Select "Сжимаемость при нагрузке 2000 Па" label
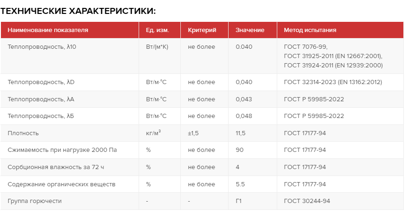 [x=59, y=150]
